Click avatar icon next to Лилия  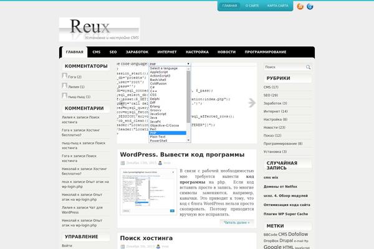click(64, 86)
